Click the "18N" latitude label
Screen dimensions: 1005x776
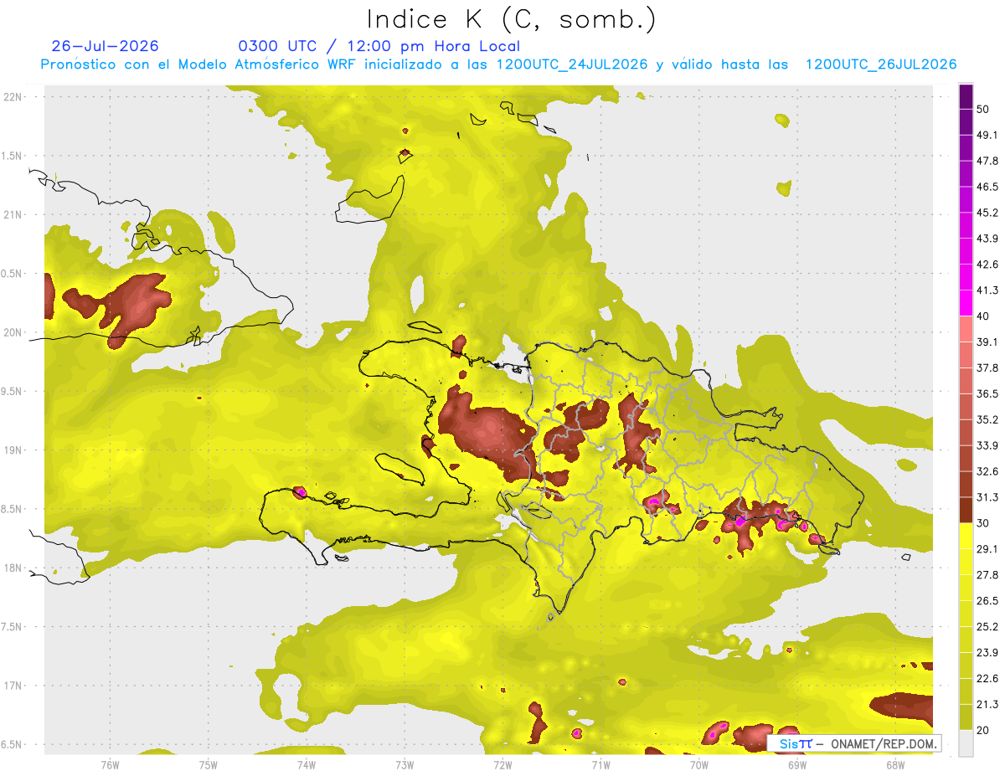(14, 568)
